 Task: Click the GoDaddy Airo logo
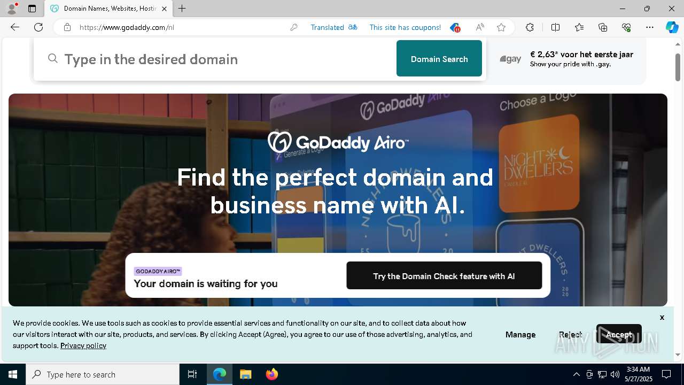[338, 142]
